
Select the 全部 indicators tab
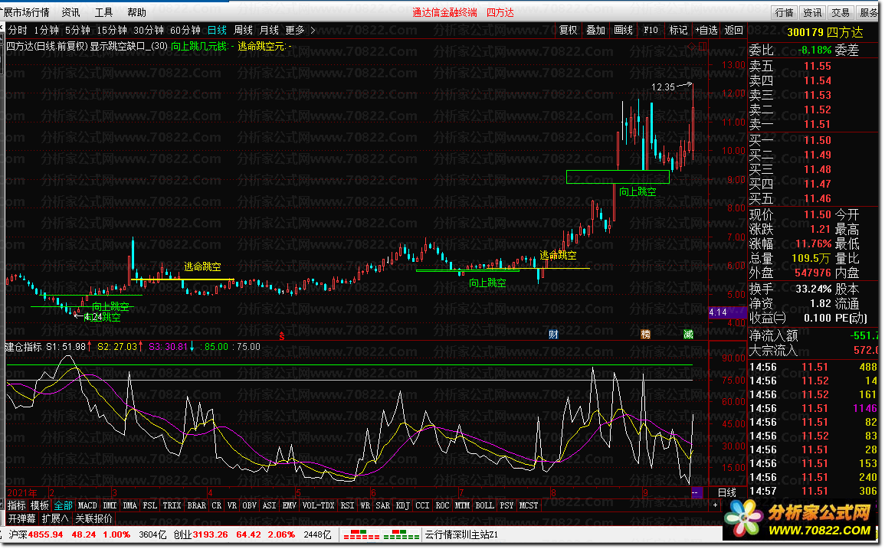(63, 505)
